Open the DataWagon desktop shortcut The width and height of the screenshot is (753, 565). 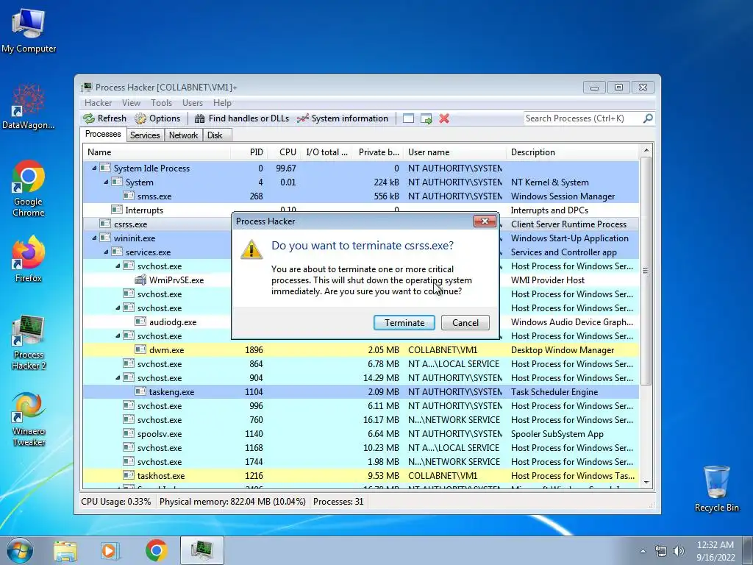29,107
